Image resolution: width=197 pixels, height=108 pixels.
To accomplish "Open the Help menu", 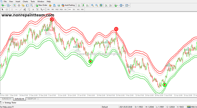I will tap(49, 1).
